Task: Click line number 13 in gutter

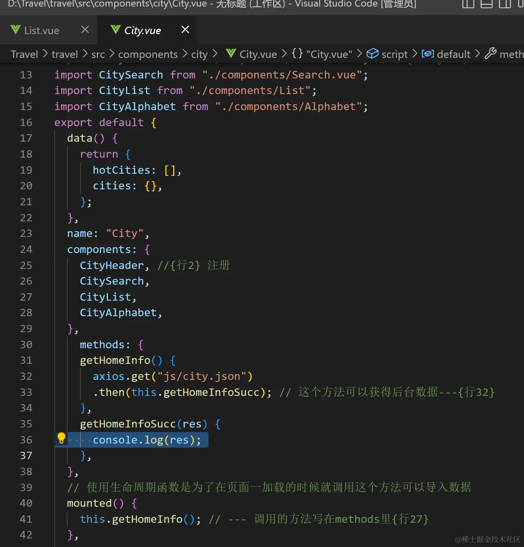Action: point(26,75)
